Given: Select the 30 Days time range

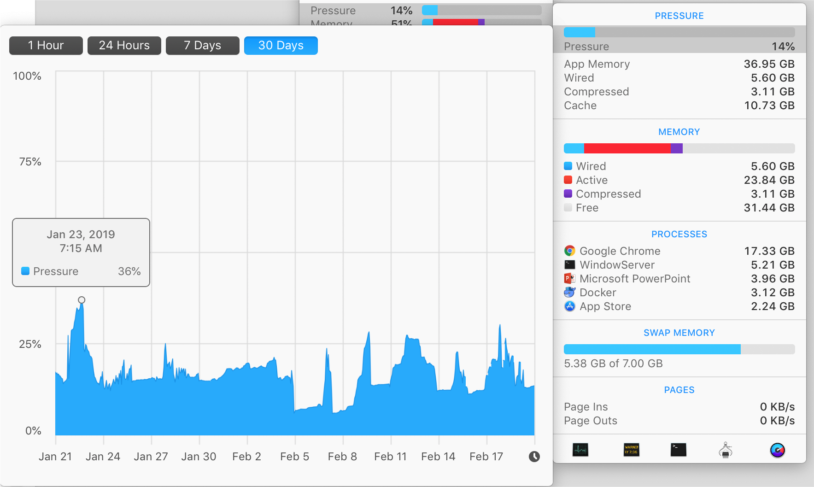Looking at the screenshot, I should (281, 46).
